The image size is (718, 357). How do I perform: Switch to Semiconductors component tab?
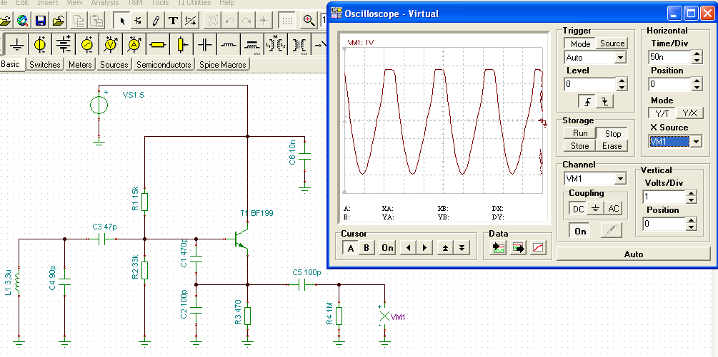pos(164,64)
